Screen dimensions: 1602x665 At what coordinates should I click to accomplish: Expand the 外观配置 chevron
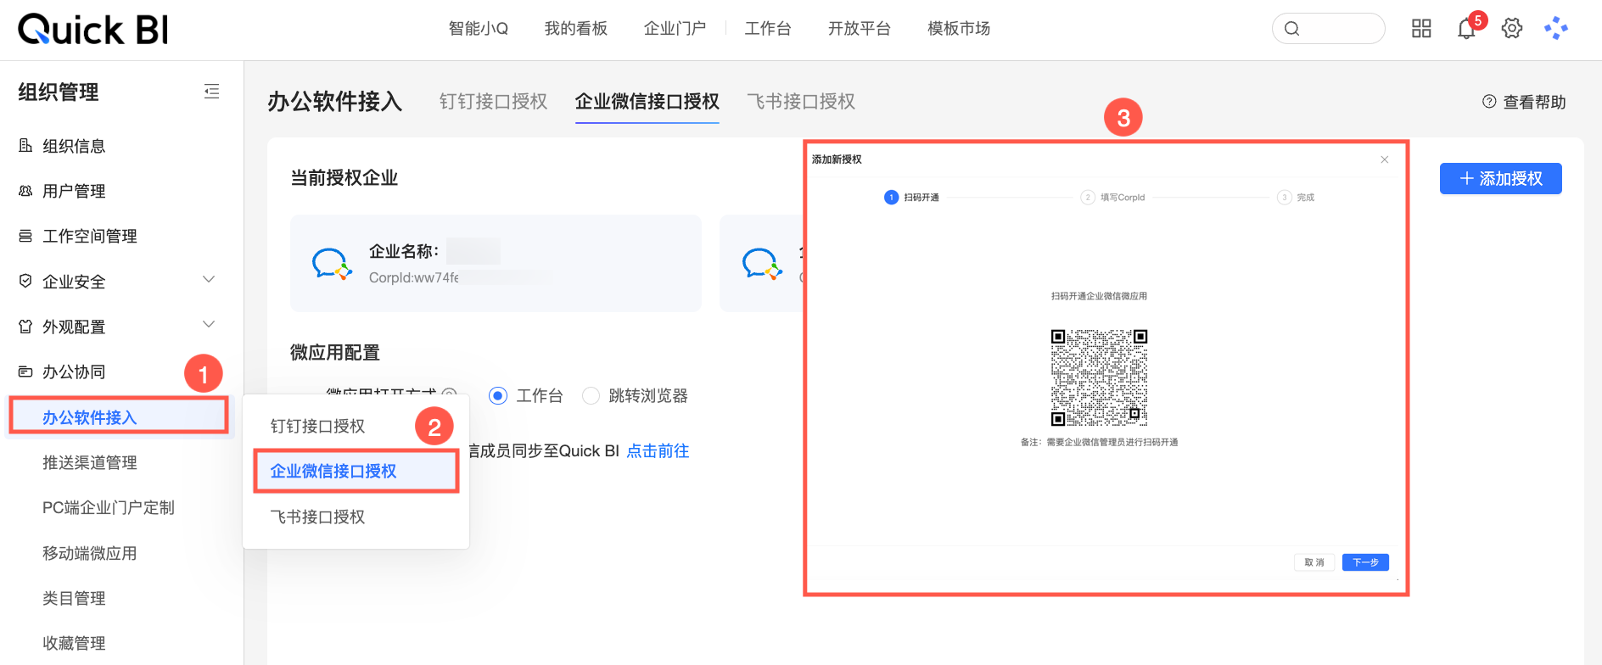[x=209, y=324]
